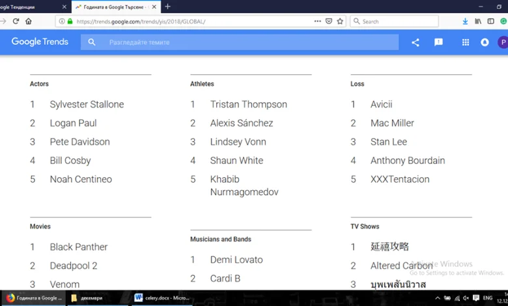Click the Firefox Search box

[394, 21]
